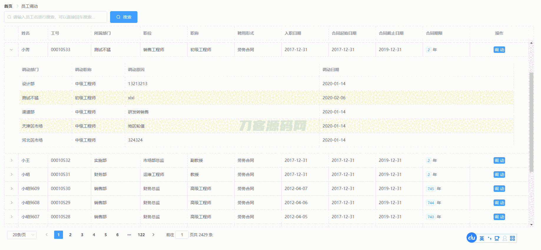Click the previous page arrow in pagination
541x250 pixels.
coord(47,235)
